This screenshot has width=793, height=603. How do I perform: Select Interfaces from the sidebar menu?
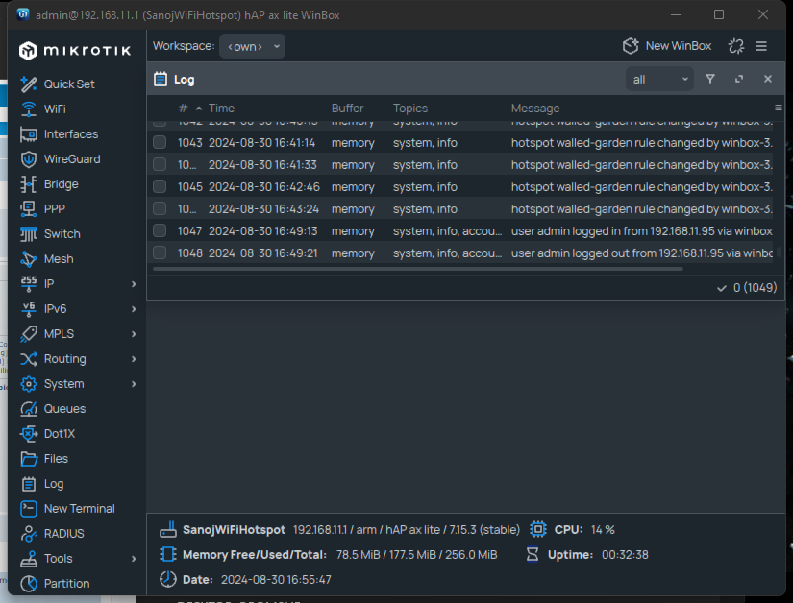[x=70, y=134]
